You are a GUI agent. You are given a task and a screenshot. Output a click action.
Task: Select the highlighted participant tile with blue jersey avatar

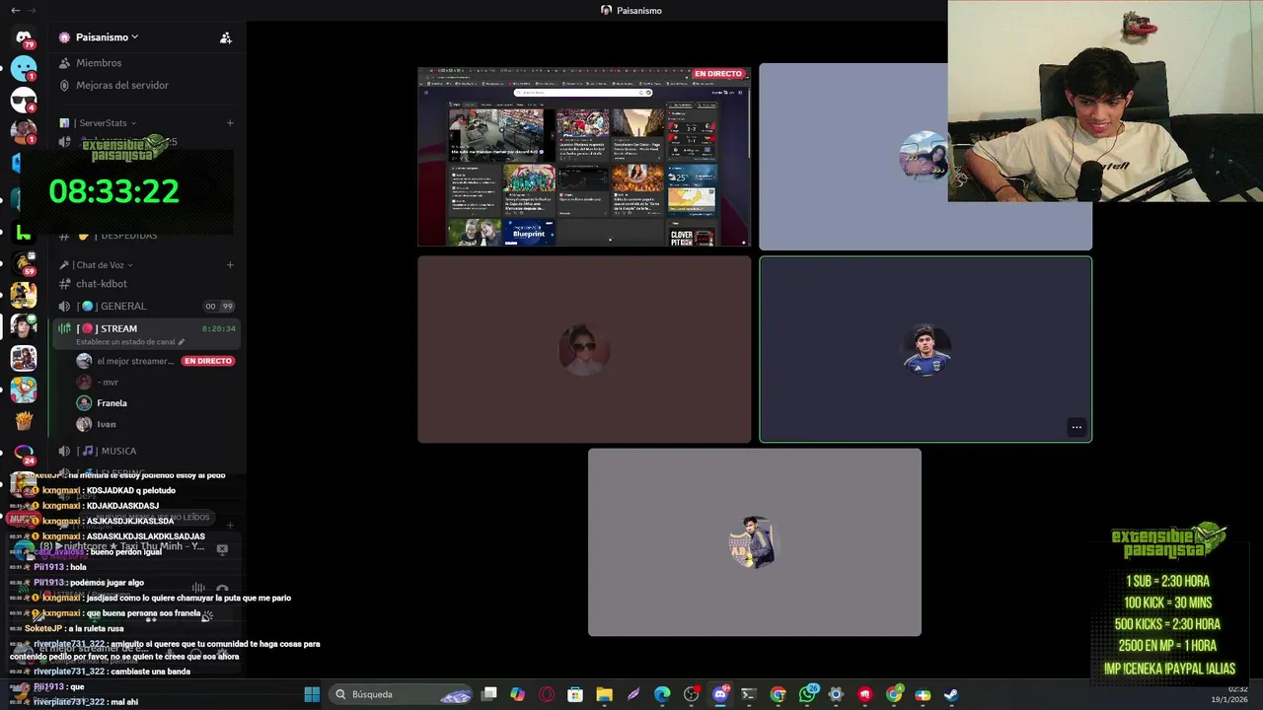[926, 349]
